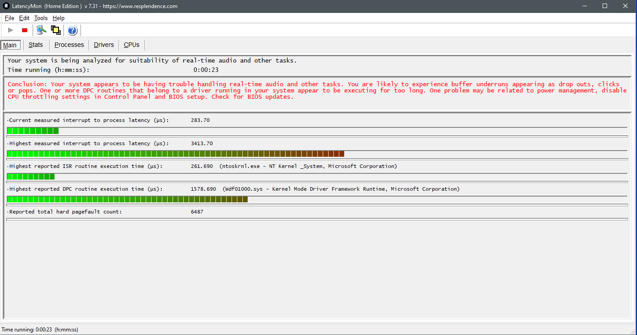Image resolution: width=637 pixels, height=335 pixels.
Task: Open the monitor options icon
Action: coord(41,30)
